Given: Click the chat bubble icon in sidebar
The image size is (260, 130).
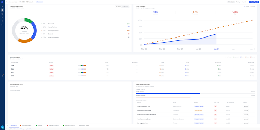Looking at the screenshot, I should pyautogui.click(x=2, y=25).
